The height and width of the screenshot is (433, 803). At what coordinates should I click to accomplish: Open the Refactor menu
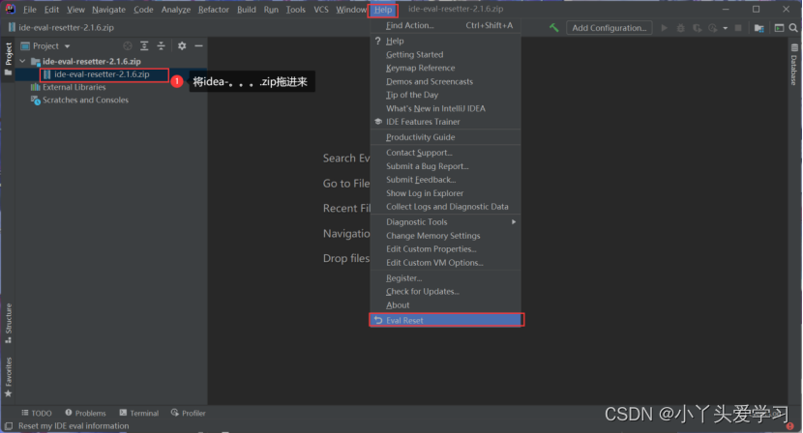[214, 10]
